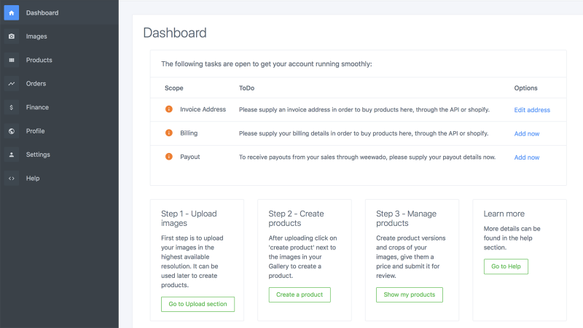583x328 pixels.
Task: Open Images via the camera icon
Action: pyautogui.click(x=12, y=36)
